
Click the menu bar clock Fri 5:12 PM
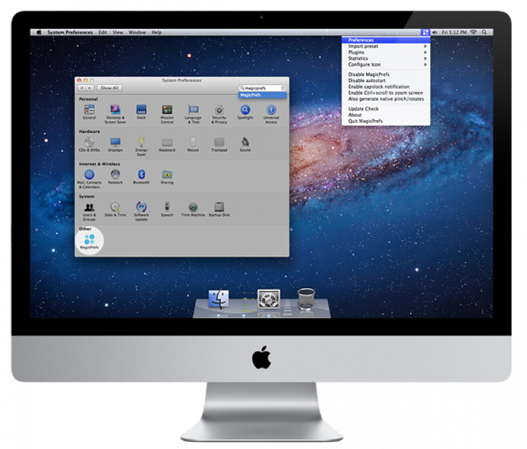454,32
